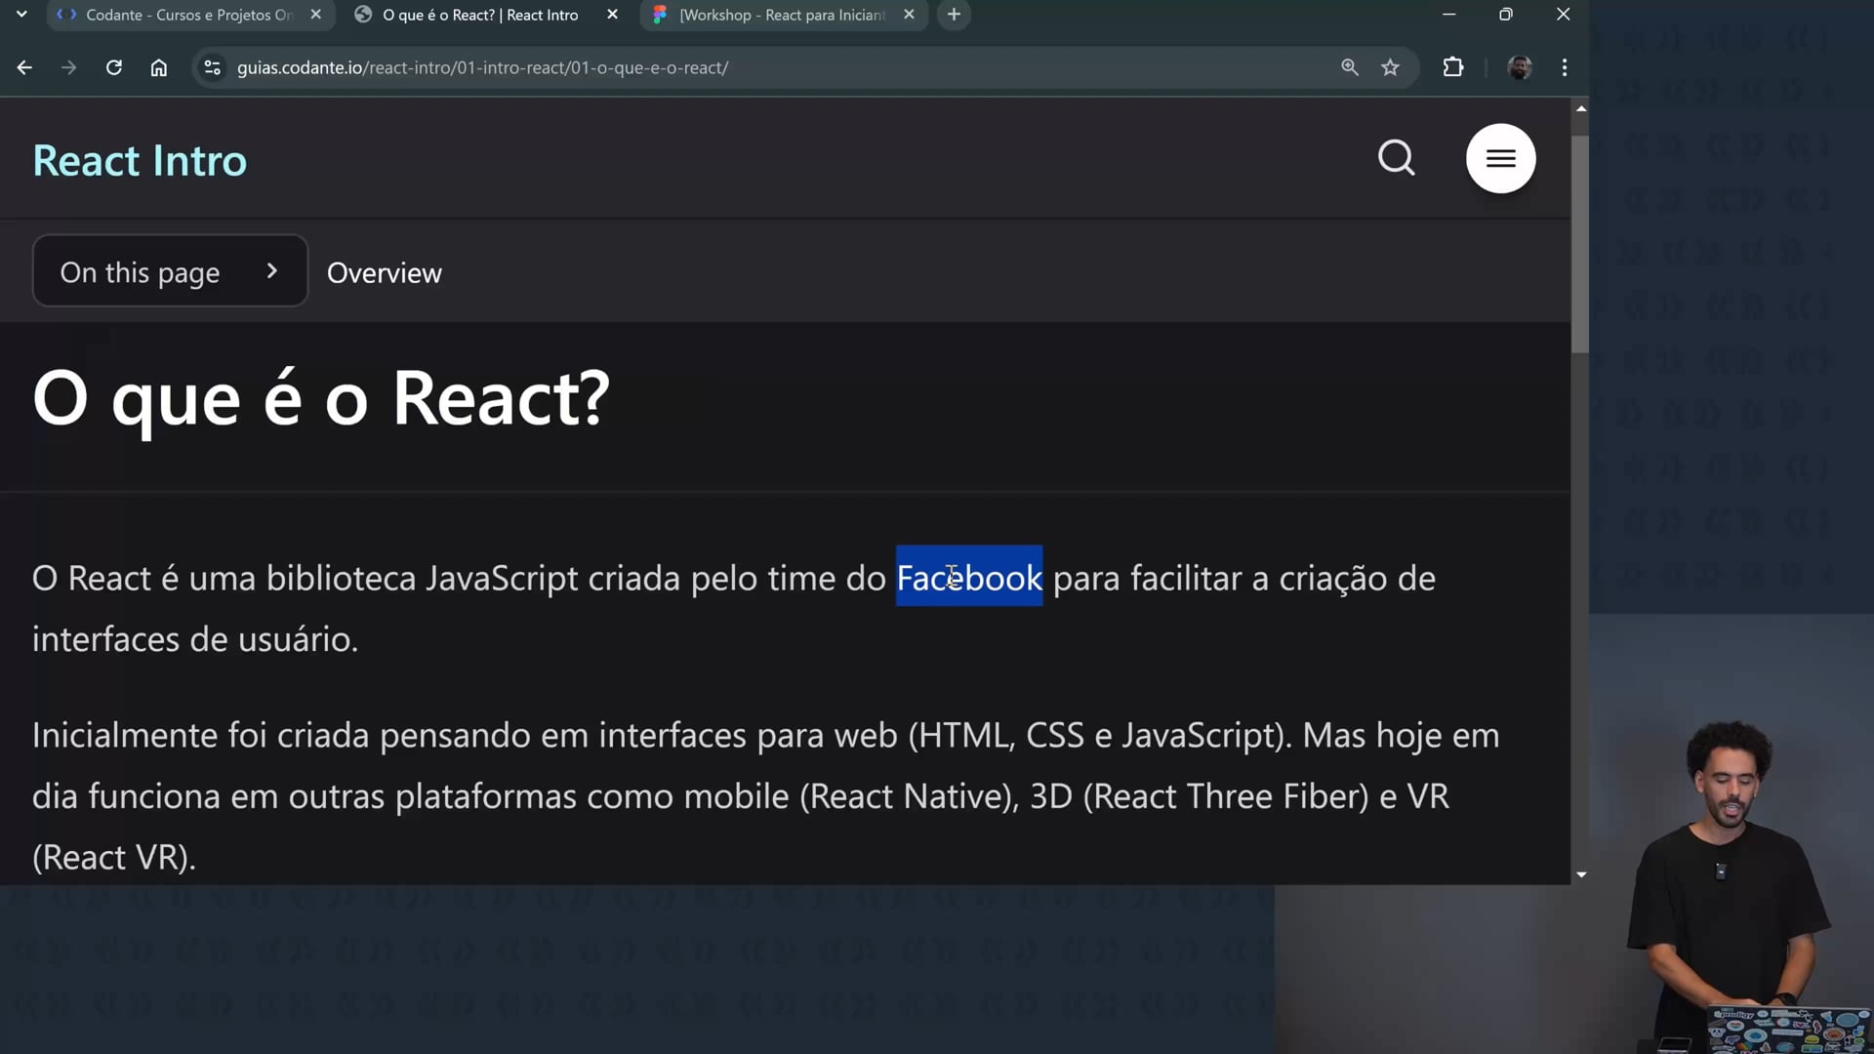The height and width of the screenshot is (1054, 1874).
Task: Switch to the Workshop React para Iniciantes tab
Action: (x=781, y=15)
